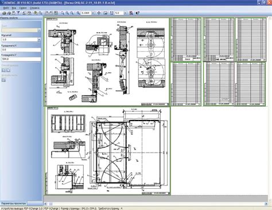Click the Координата X field showing 0.0
Image resolution: width=272 pixels, height=210 pixels.
[x=21, y=50]
